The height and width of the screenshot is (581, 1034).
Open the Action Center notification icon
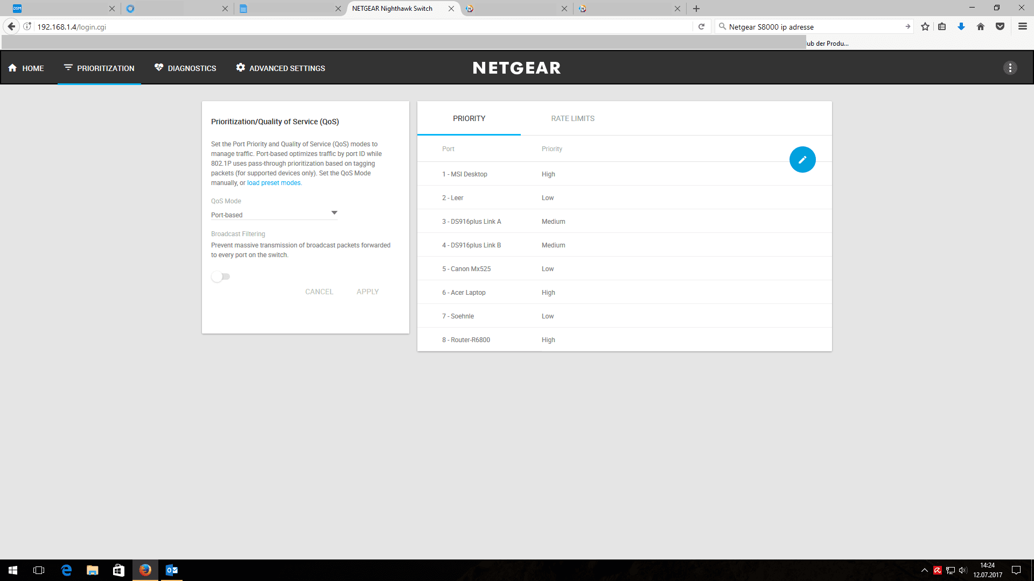[1016, 570]
